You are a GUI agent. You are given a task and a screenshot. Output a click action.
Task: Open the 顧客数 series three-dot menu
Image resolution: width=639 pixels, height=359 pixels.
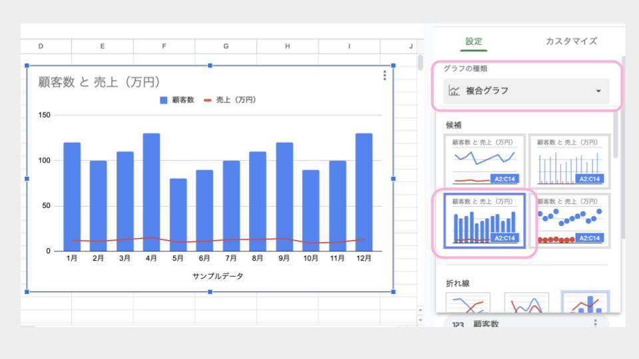595,324
